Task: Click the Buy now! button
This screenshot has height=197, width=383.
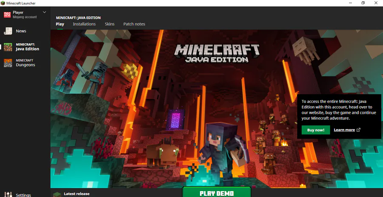Action: (316, 130)
